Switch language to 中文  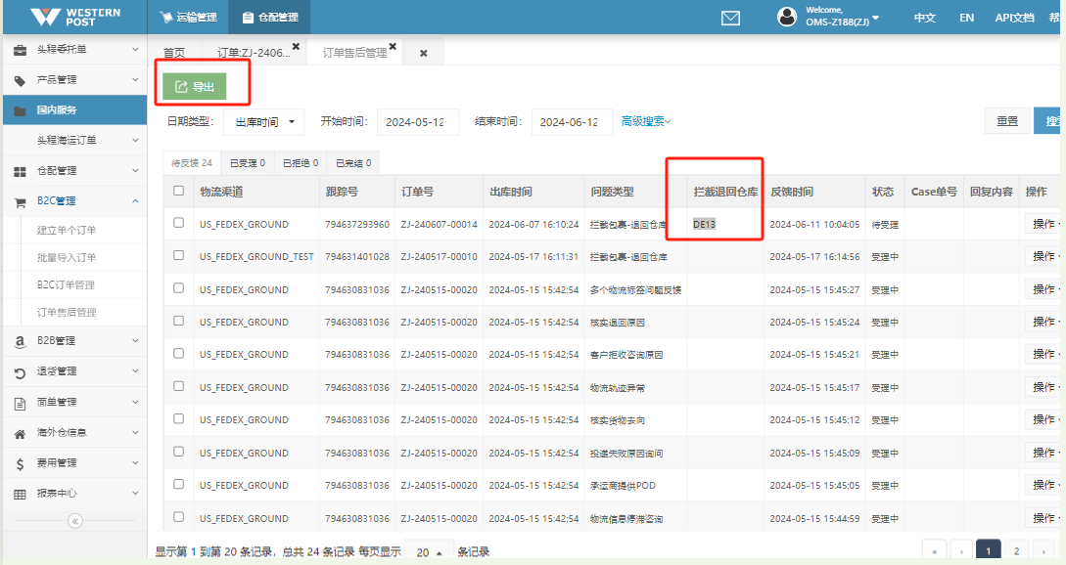(x=925, y=18)
